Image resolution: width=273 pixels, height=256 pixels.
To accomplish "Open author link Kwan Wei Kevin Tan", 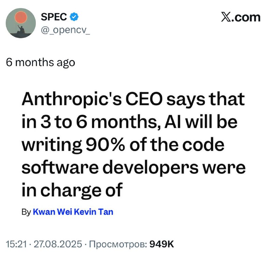I will point(73,212).
